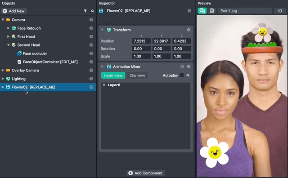
Task: Click the Add Component button
Action: tap(146, 173)
